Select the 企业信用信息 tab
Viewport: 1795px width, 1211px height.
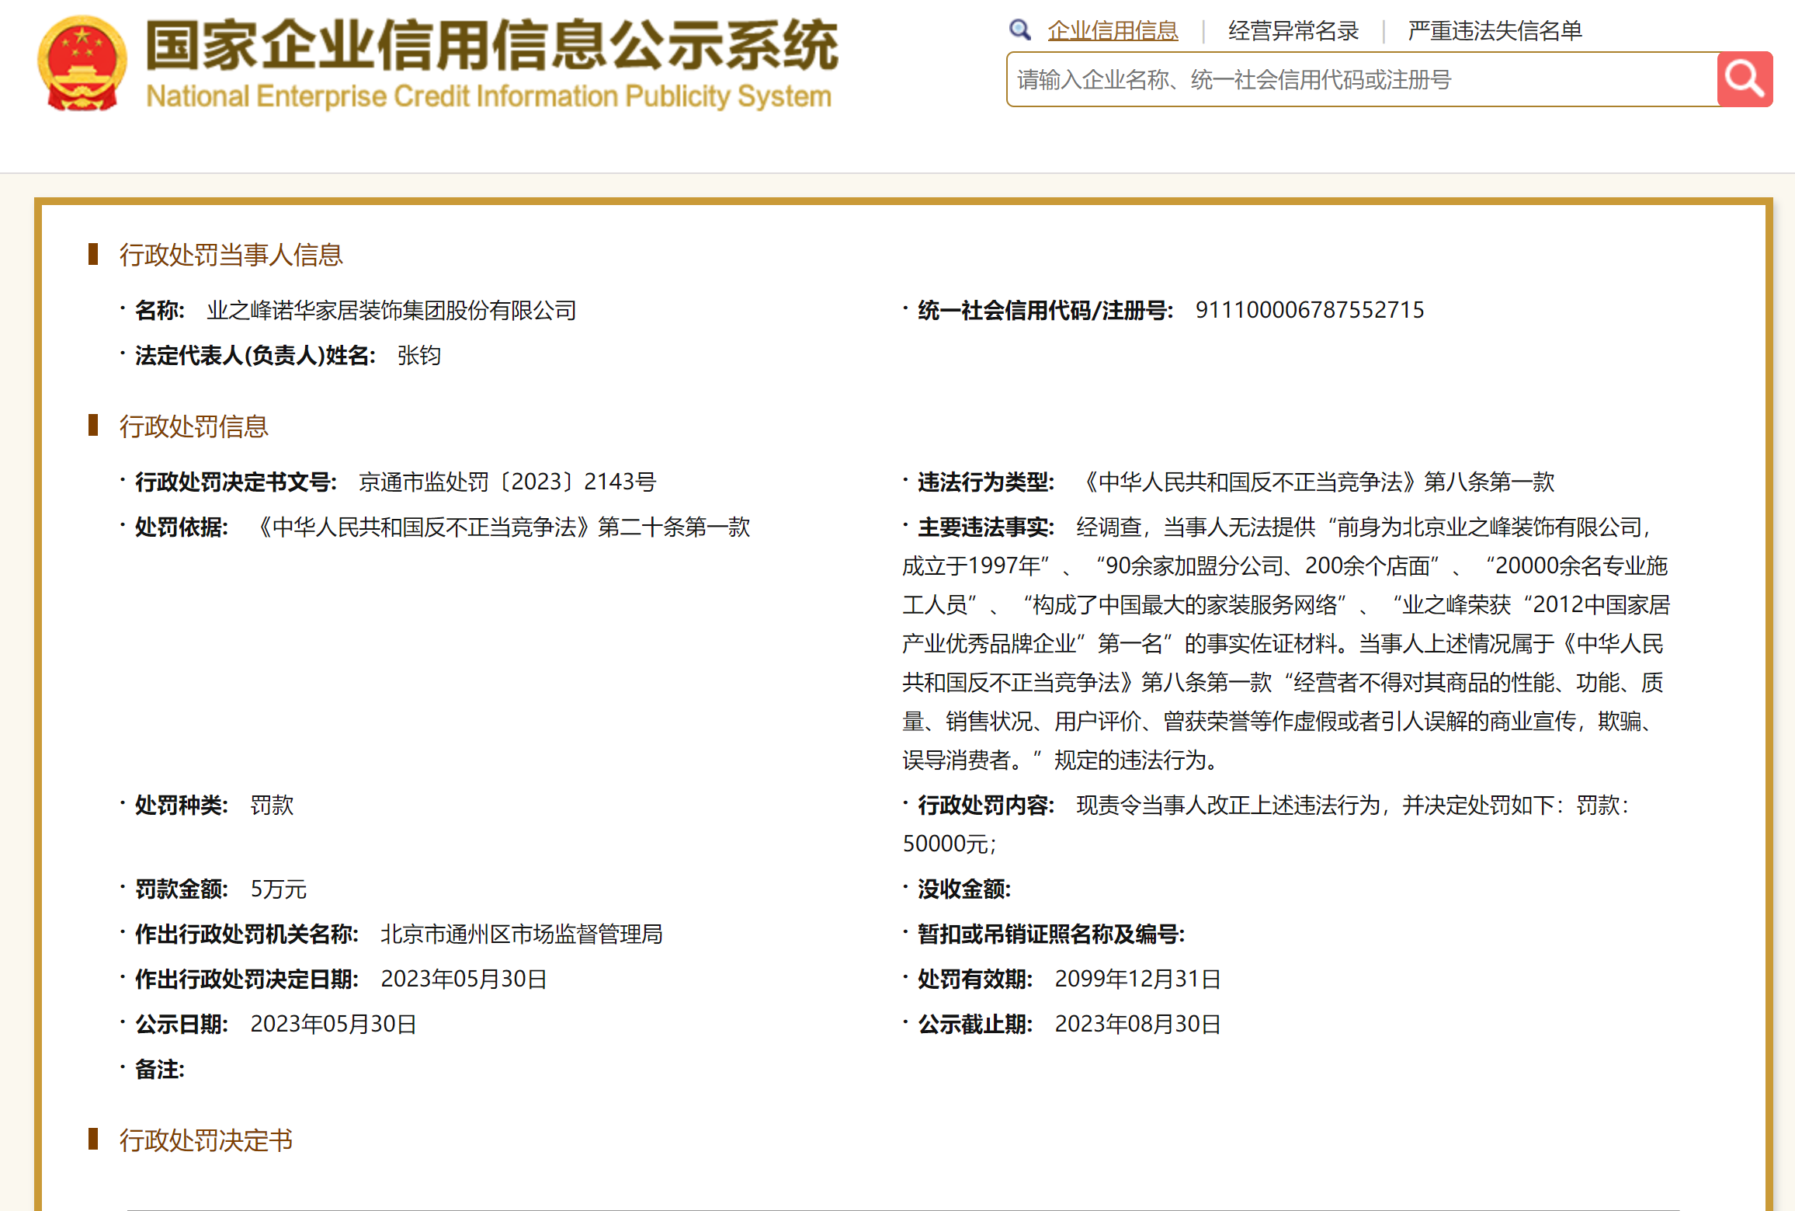point(1113,31)
